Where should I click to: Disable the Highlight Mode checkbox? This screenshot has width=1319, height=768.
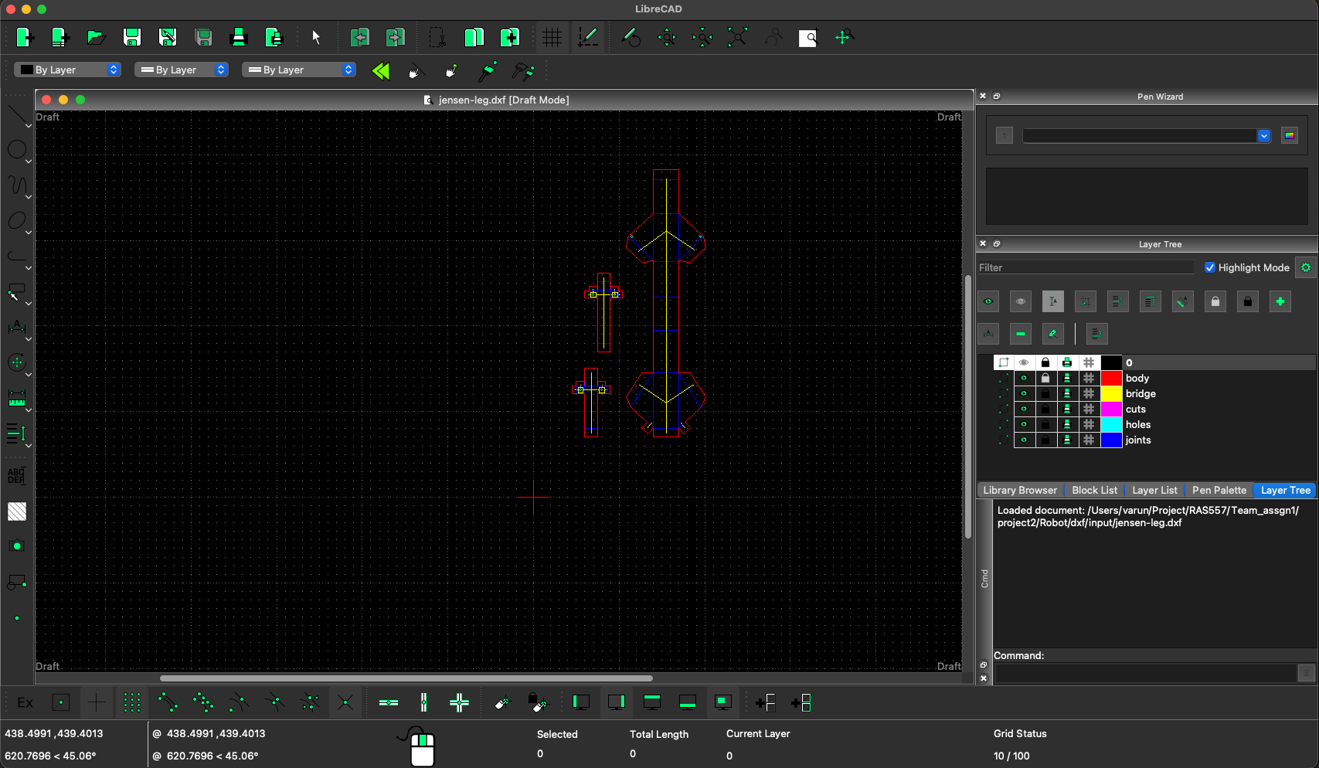[x=1211, y=267]
